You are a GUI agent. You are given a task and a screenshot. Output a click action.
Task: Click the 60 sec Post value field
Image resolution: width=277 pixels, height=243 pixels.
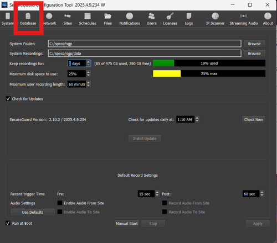click(251, 194)
